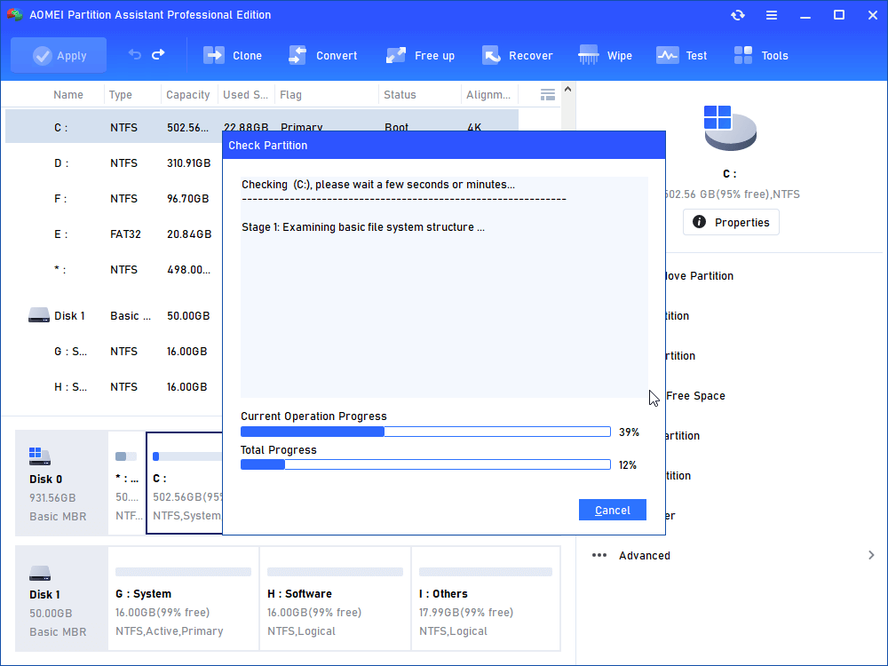
Task: Click the Properties button
Action: point(731,222)
